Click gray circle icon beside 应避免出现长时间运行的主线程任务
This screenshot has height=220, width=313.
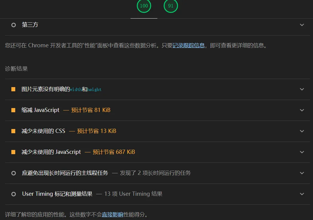(x=13, y=173)
